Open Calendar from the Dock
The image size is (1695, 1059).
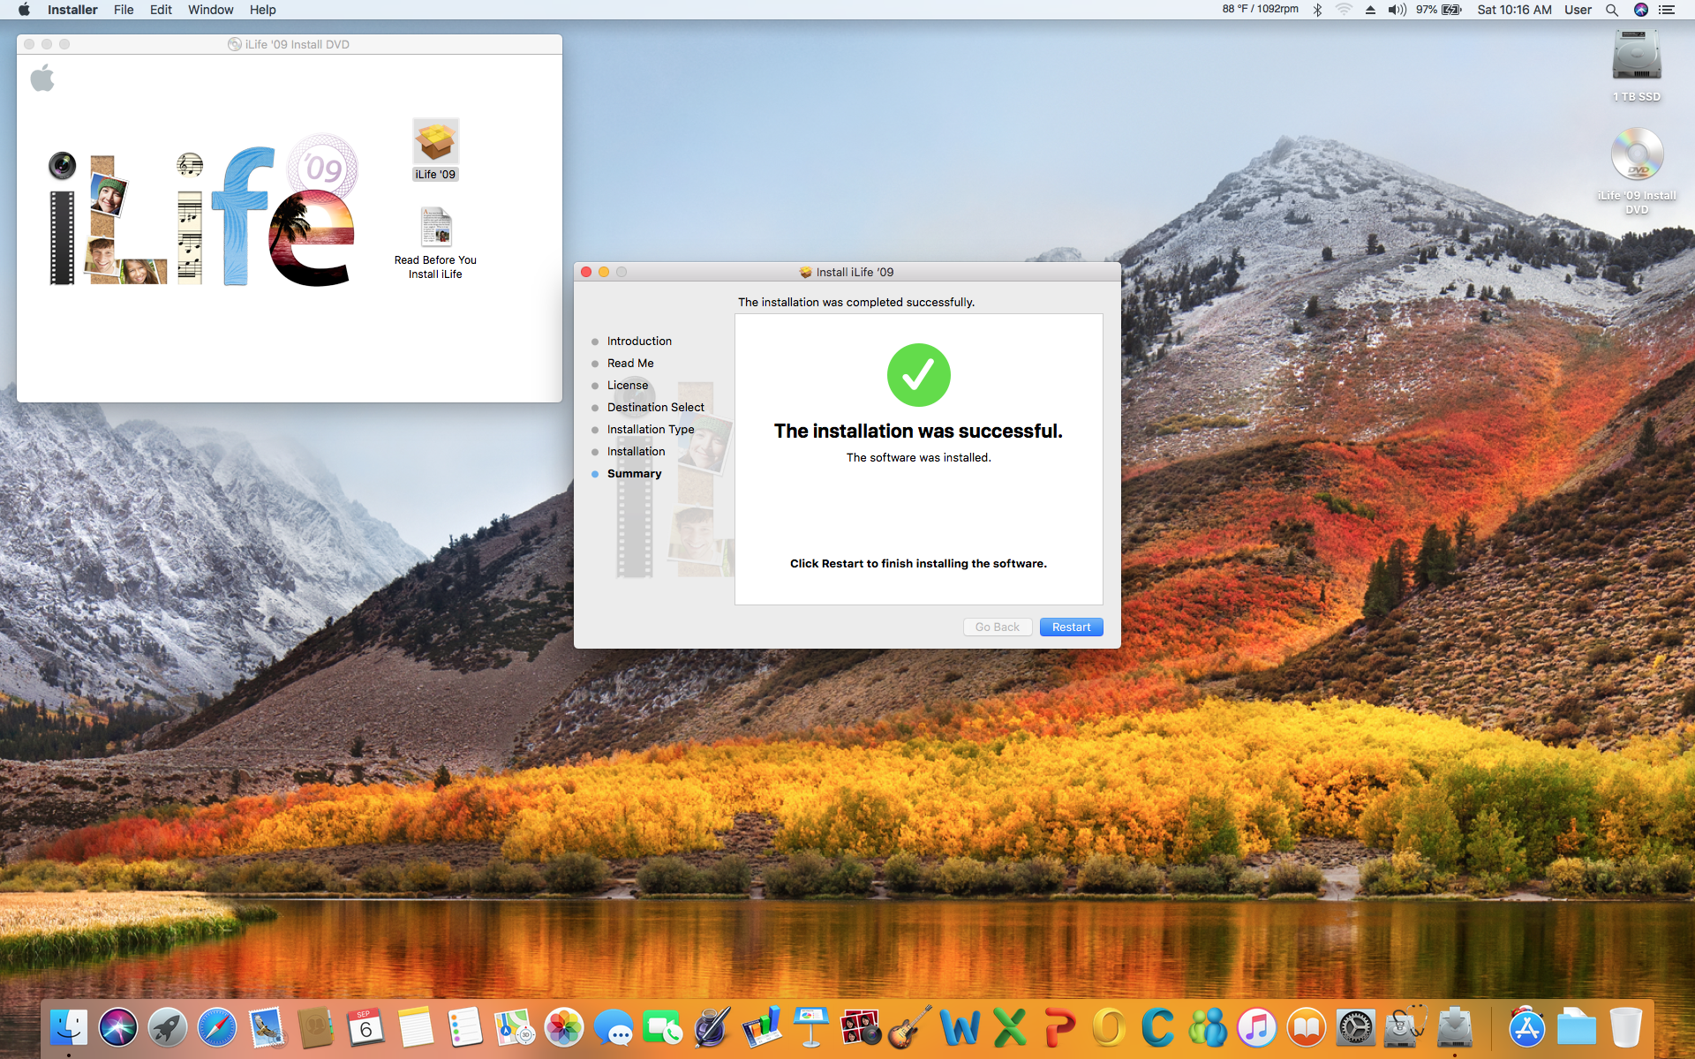365,1027
